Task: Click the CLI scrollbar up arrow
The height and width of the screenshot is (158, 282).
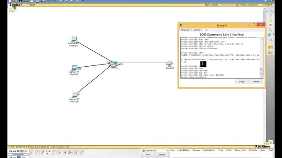Action: click(261, 39)
